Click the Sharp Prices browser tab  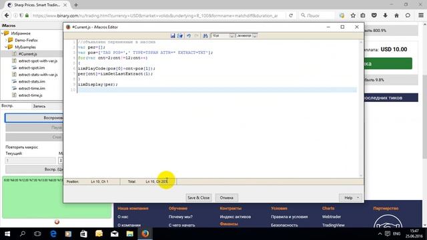click(x=37, y=5)
